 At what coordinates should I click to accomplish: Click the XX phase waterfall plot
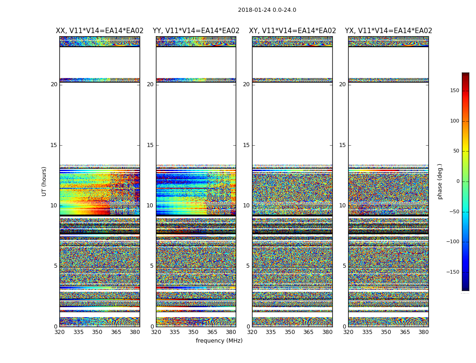point(100,181)
